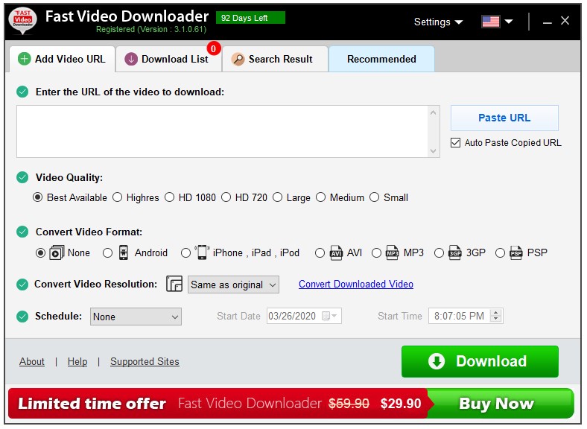The image size is (587, 429).
Task: Click the resolution resize icon
Action: [x=174, y=284]
